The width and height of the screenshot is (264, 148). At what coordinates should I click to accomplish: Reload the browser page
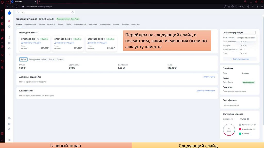[x=17, y=6]
